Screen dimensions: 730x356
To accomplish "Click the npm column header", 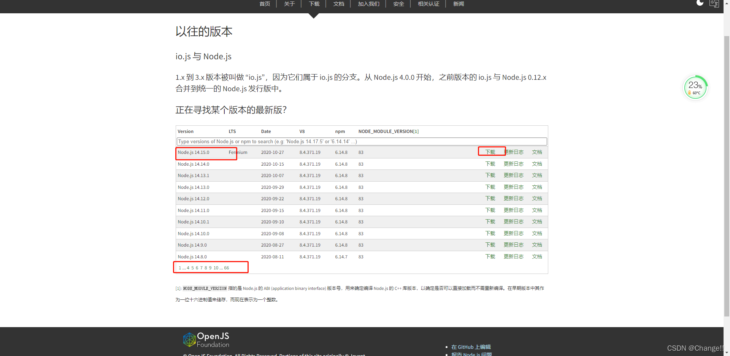I will 340,131.
